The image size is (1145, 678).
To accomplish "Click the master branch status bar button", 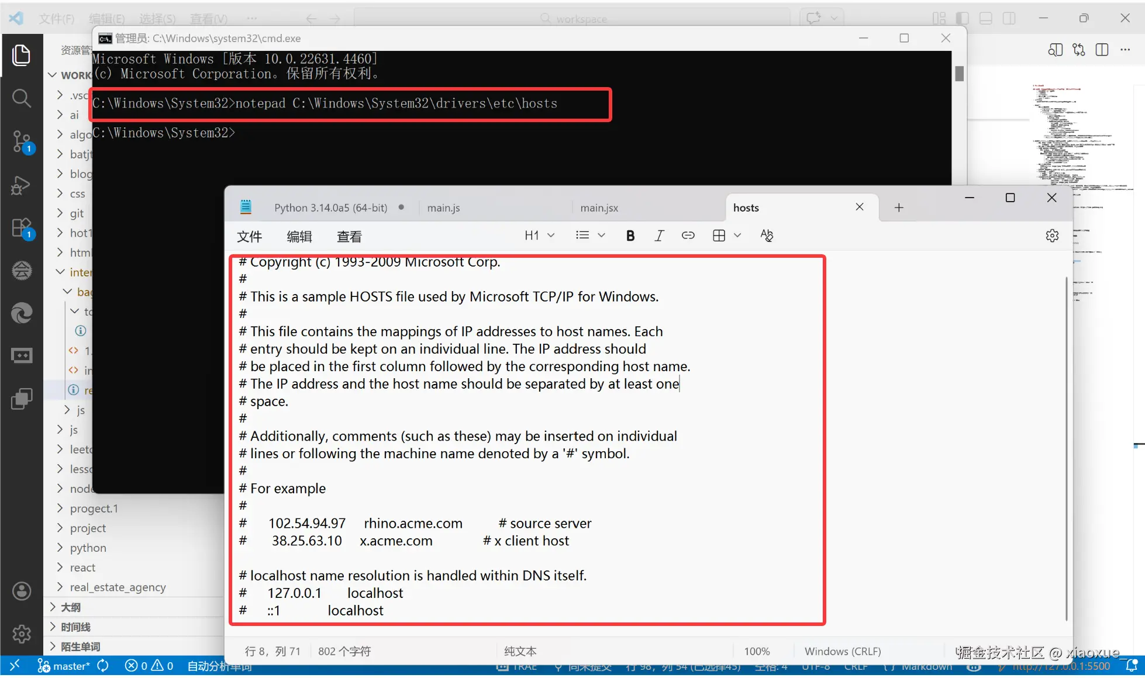I will click(64, 666).
